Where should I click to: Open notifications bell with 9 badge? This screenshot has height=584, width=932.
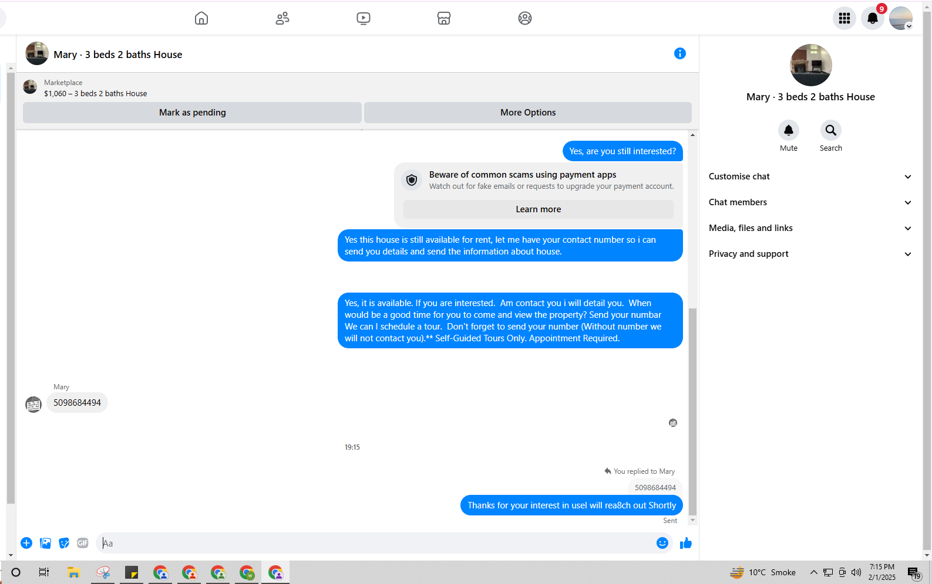pyautogui.click(x=873, y=18)
